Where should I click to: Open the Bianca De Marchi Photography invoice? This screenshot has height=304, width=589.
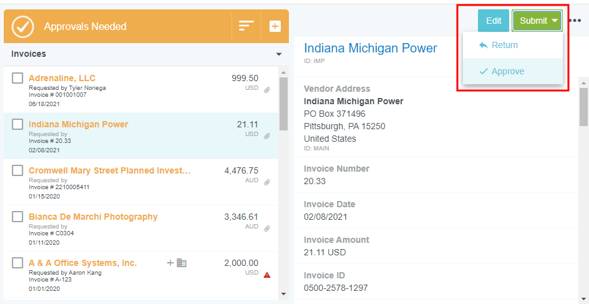[93, 217]
